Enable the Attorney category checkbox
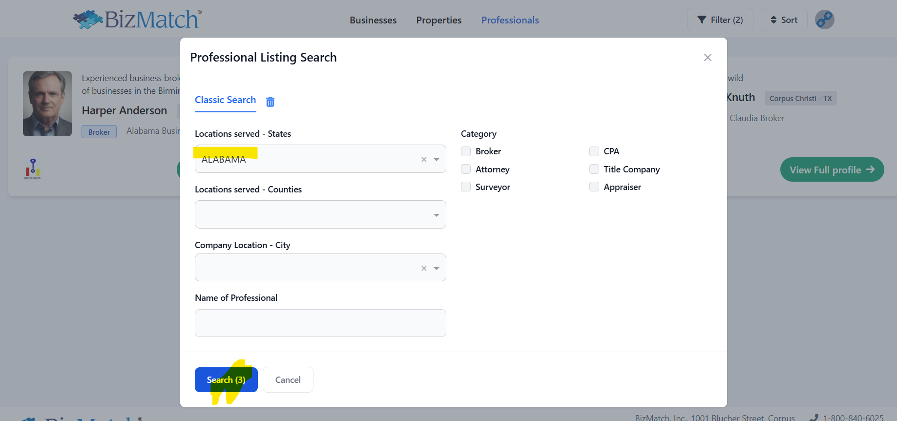The height and width of the screenshot is (421, 897). (x=466, y=169)
